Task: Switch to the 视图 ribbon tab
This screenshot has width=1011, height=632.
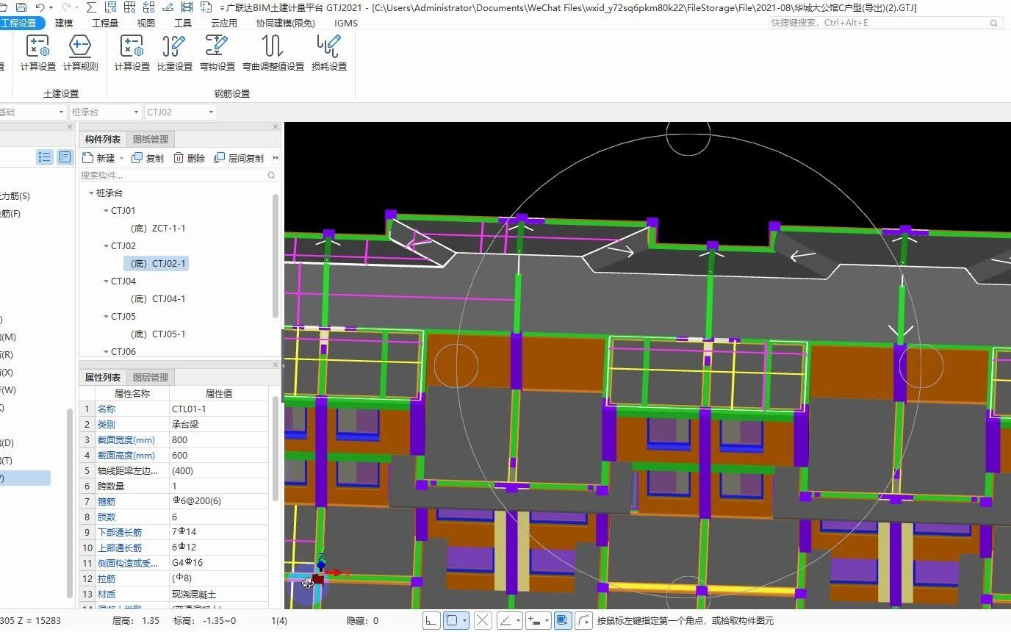Action: [x=146, y=23]
